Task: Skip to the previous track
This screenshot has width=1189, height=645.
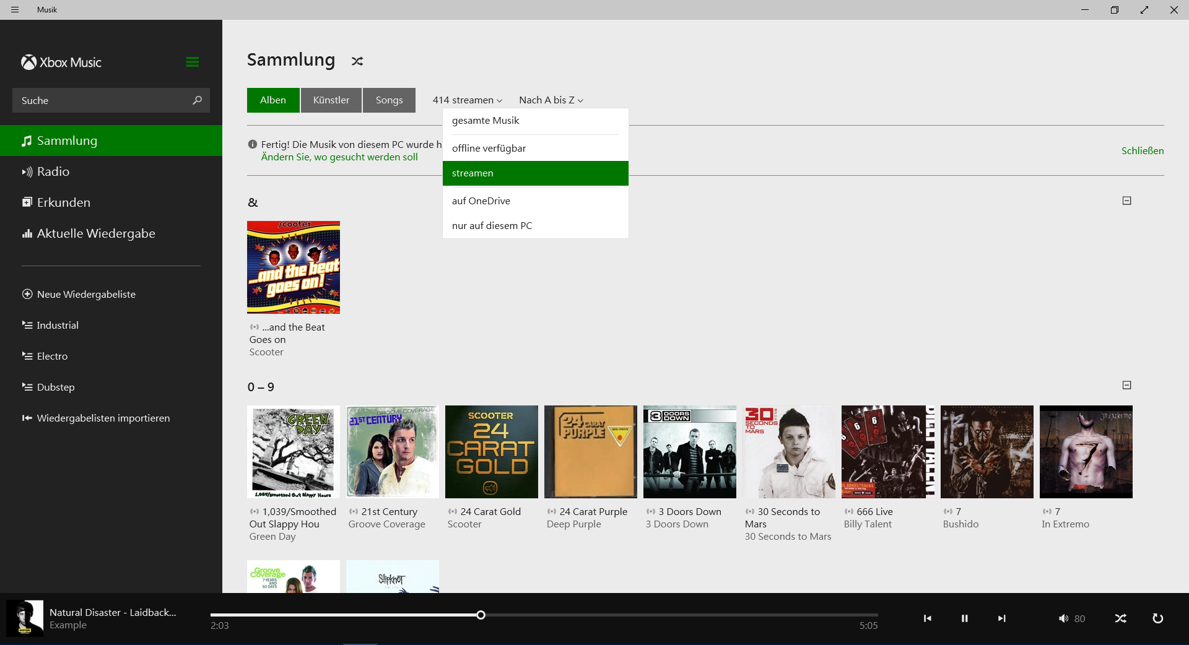Action: pos(927,618)
